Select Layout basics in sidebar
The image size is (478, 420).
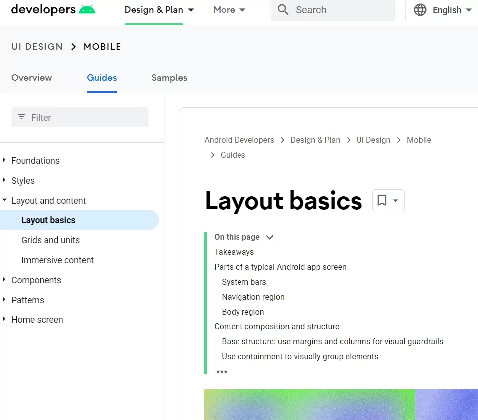point(79,220)
